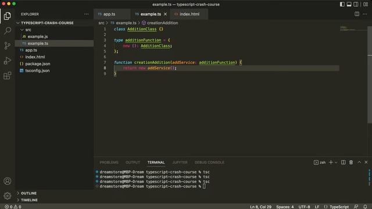Open the Accounts icon in activity bar

[8, 181]
